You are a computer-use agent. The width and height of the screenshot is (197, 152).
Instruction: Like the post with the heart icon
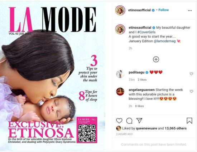(x=119, y=121)
